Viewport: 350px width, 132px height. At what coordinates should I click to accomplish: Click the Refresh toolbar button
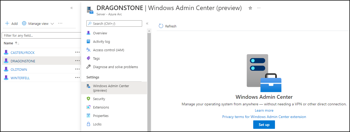168,26
